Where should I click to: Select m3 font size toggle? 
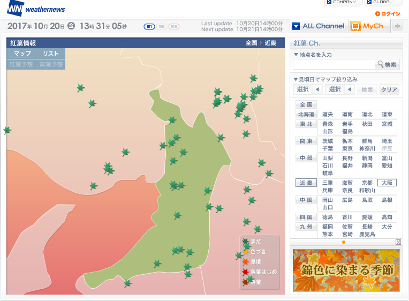pyautogui.click(x=174, y=26)
